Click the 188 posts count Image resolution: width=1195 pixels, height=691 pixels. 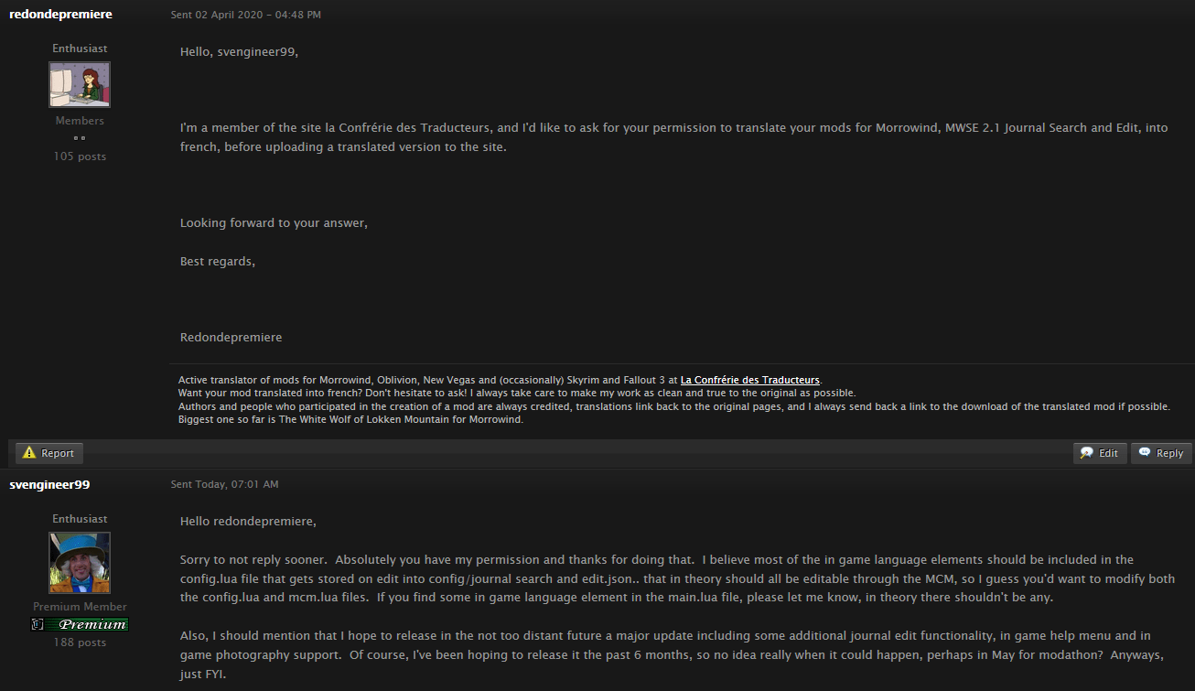[80, 642]
